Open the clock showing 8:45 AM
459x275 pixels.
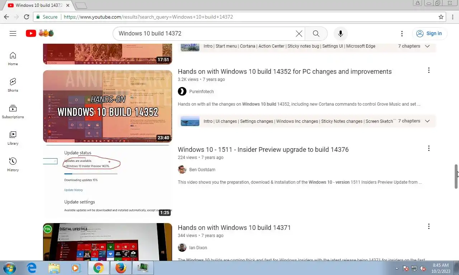click(441, 268)
